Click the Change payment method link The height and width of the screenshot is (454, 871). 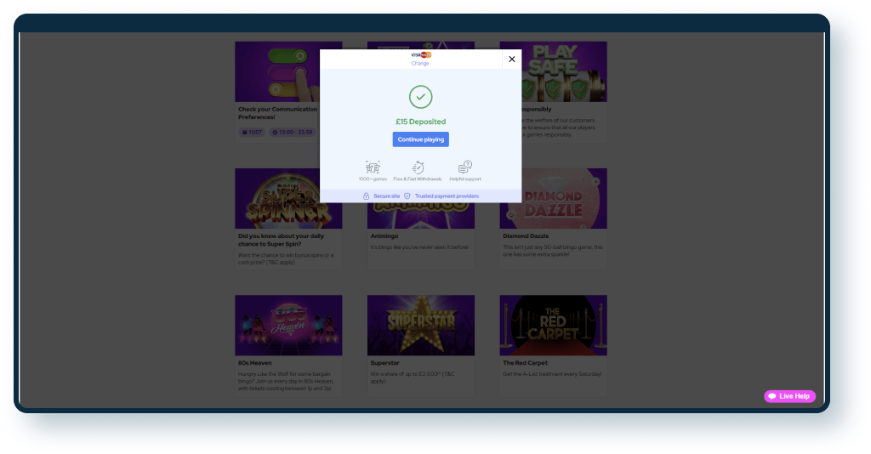420,64
